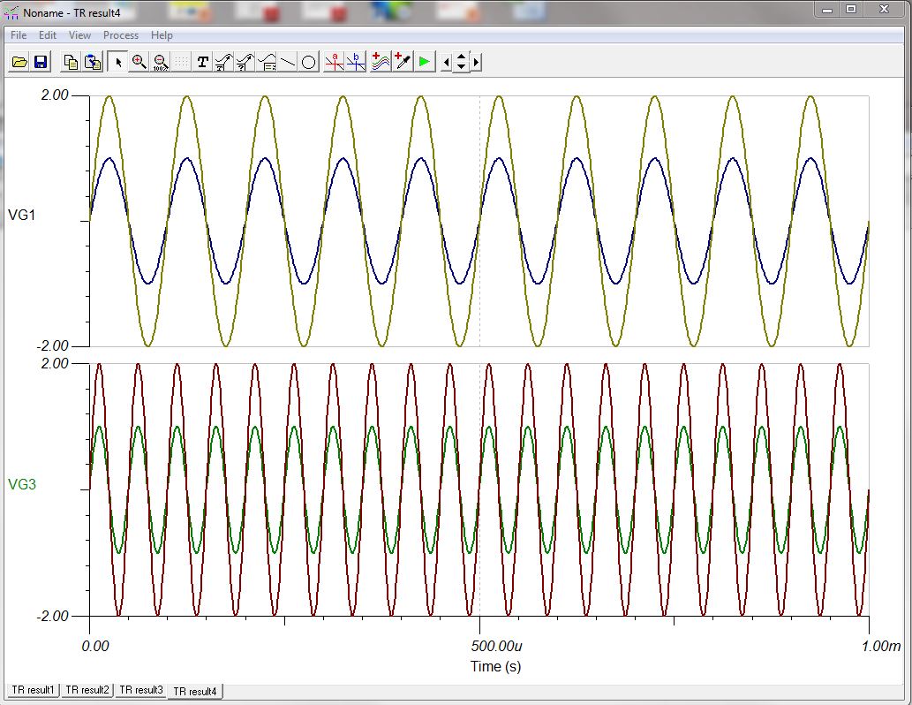The width and height of the screenshot is (912, 705).
Task: Open the Process menu
Action: click(x=121, y=35)
